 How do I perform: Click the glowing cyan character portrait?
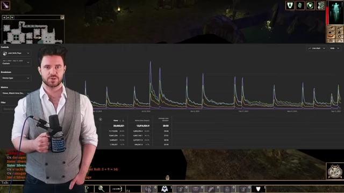336,13
